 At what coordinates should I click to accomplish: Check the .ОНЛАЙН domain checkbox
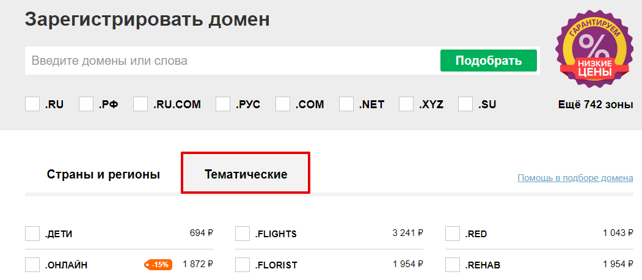(32, 265)
